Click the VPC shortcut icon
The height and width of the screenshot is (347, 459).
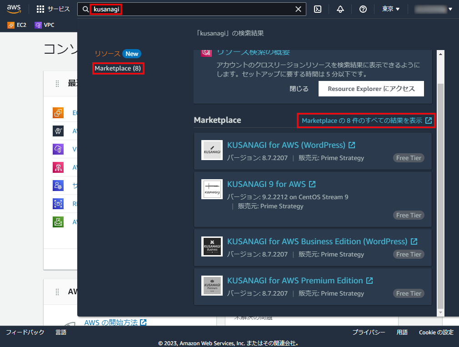click(x=38, y=25)
